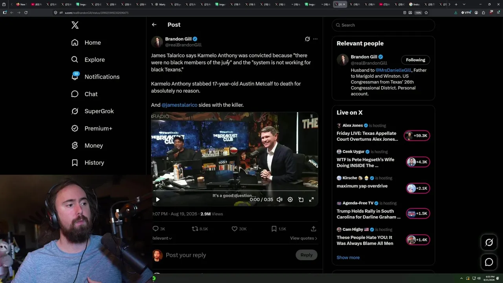Join Kirsche live with +2.1K
The height and width of the screenshot is (283, 503).
[417, 188]
